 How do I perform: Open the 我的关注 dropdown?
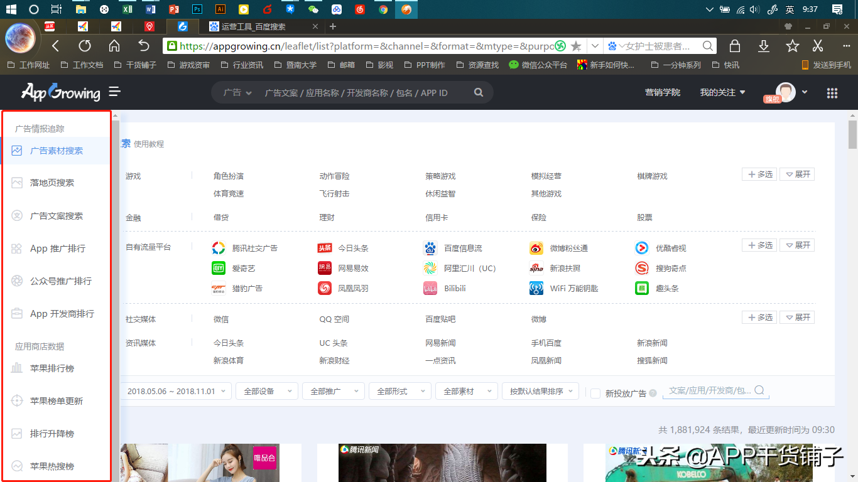point(723,92)
